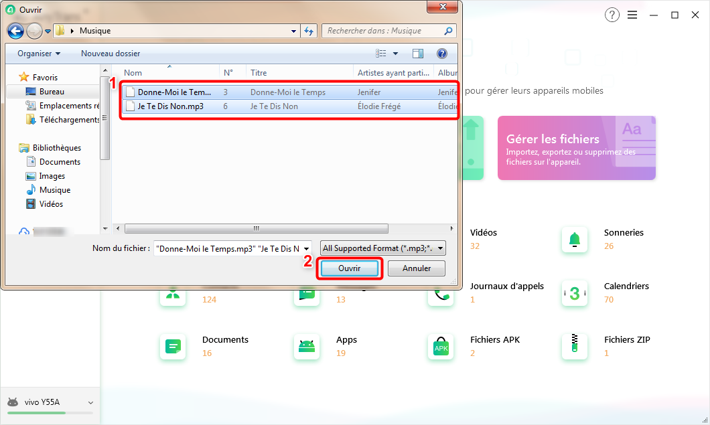This screenshot has width=710, height=425.
Task: Click the Sonneries bell icon
Action: click(575, 240)
